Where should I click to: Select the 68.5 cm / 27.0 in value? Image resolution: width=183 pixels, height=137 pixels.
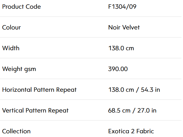[x=132, y=110]
